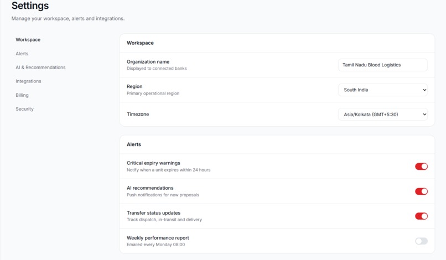446x260 pixels.
Task: Click 'Transfer status updates' label
Action: click(x=154, y=213)
